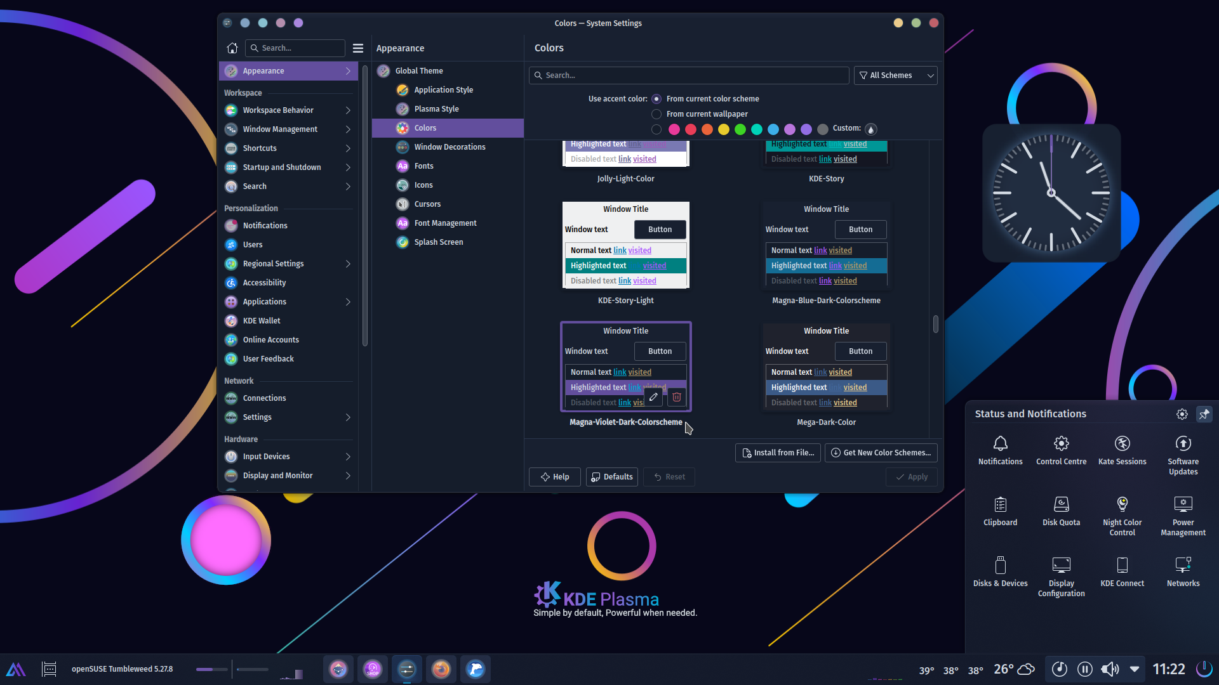The width and height of the screenshot is (1219, 685).
Task: Select accent color from current wallpaper
Action: (x=656, y=114)
